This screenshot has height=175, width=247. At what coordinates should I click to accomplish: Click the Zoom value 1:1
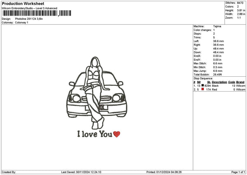coord(239,18)
